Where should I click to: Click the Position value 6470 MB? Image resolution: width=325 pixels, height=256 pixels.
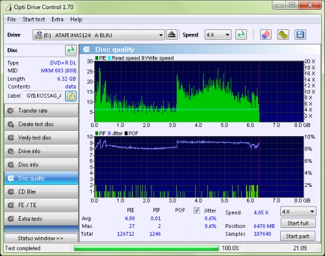tap(264, 226)
